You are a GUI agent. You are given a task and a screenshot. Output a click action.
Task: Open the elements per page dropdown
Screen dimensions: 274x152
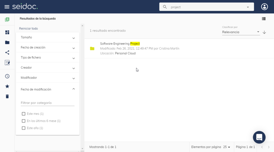point(227,147)
